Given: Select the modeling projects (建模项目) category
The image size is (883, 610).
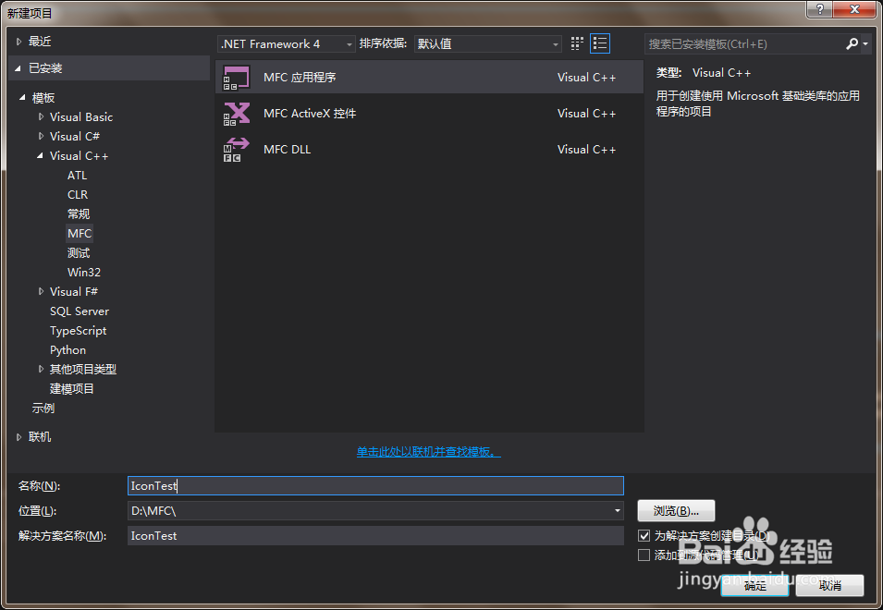Looking at the screenshot, I should [71, 389].
